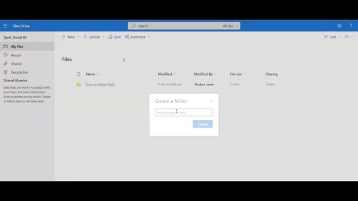Image resolution: width=358 pixels, height=201 pixels.
Task: Open the Intro to Music Tech folder name
Action: tap(100, 84)
